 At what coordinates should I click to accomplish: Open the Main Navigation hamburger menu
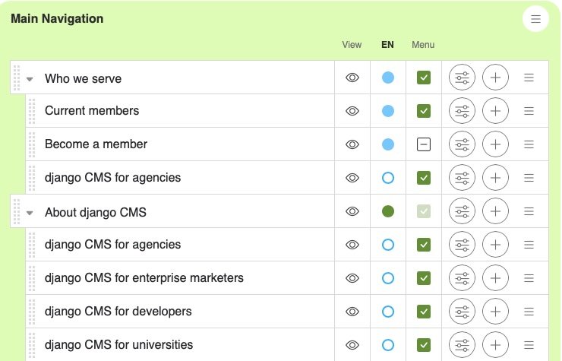(x=535, y=19)
